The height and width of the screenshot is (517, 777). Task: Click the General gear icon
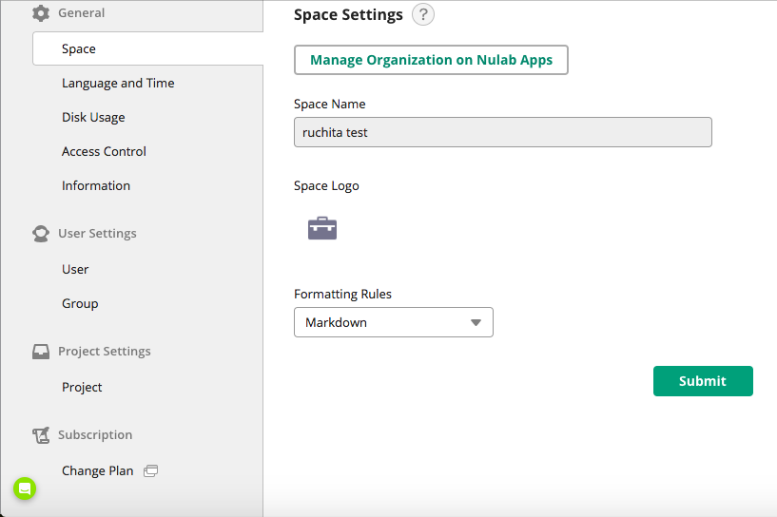pos(41,13)
